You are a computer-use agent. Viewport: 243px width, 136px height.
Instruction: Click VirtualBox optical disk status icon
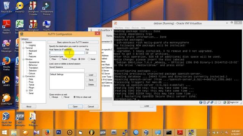(204, 102)
